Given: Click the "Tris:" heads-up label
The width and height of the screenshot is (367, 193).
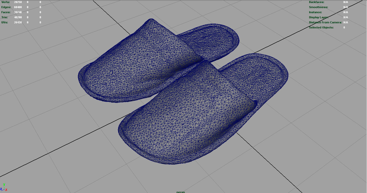Looking at the screenshot, I should (x=5, y=17).
